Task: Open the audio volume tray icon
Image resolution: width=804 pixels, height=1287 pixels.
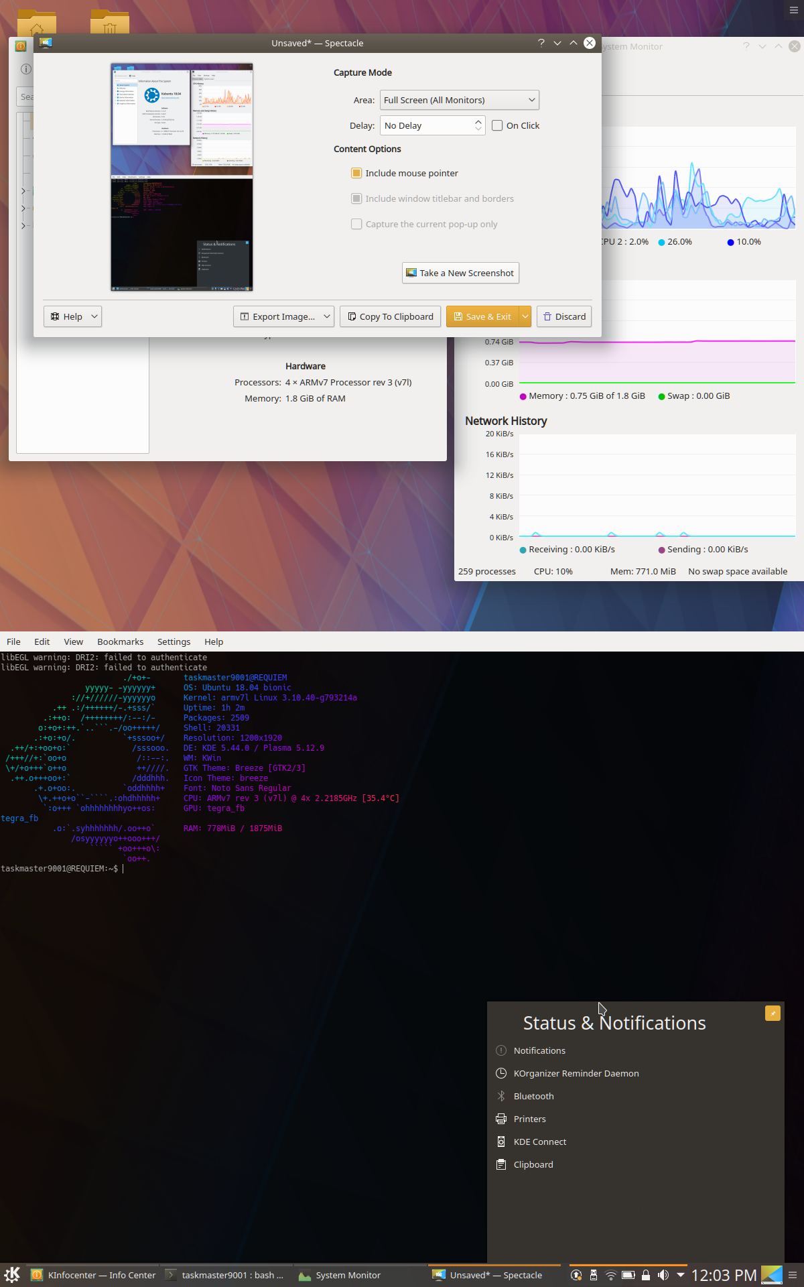Action: (663, 1275)
